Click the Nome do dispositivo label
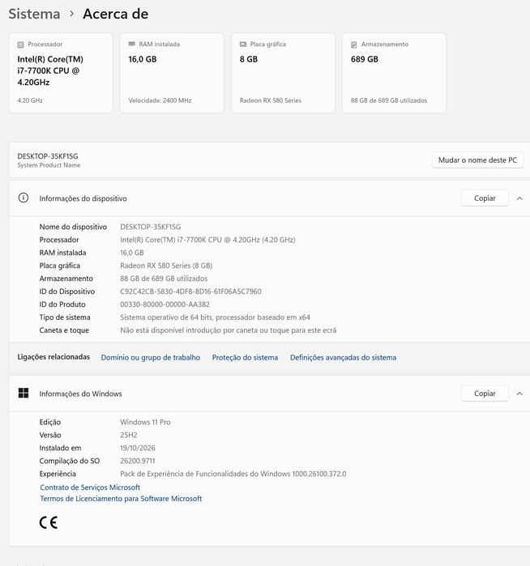This screenshot has width=530, height=566. [73, 227]
